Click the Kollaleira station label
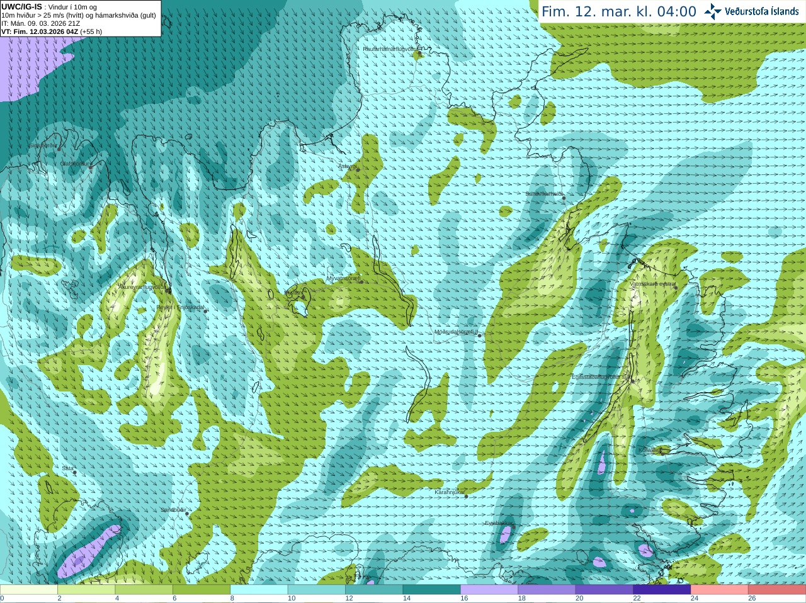The image size is (806, 603). [x=650, y=450]
